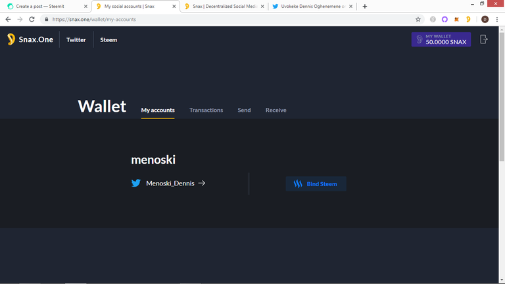This screenshot has width=505, height=284.
Task: Open the Twitter nav link
Action: point(76,39)
